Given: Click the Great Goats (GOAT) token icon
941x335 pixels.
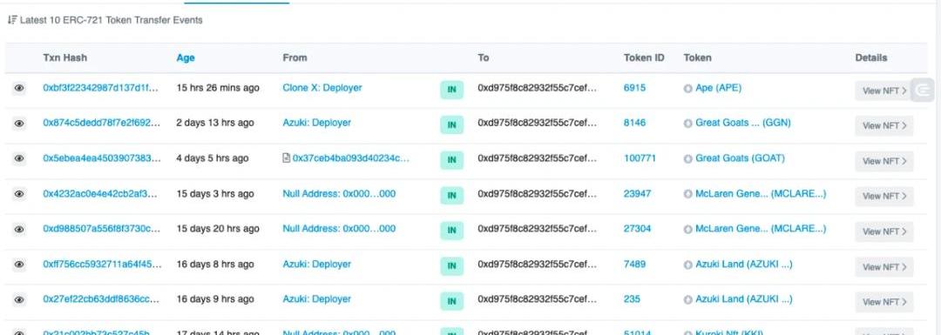Looking at the screenshot, I should click(x=687, y=159).
